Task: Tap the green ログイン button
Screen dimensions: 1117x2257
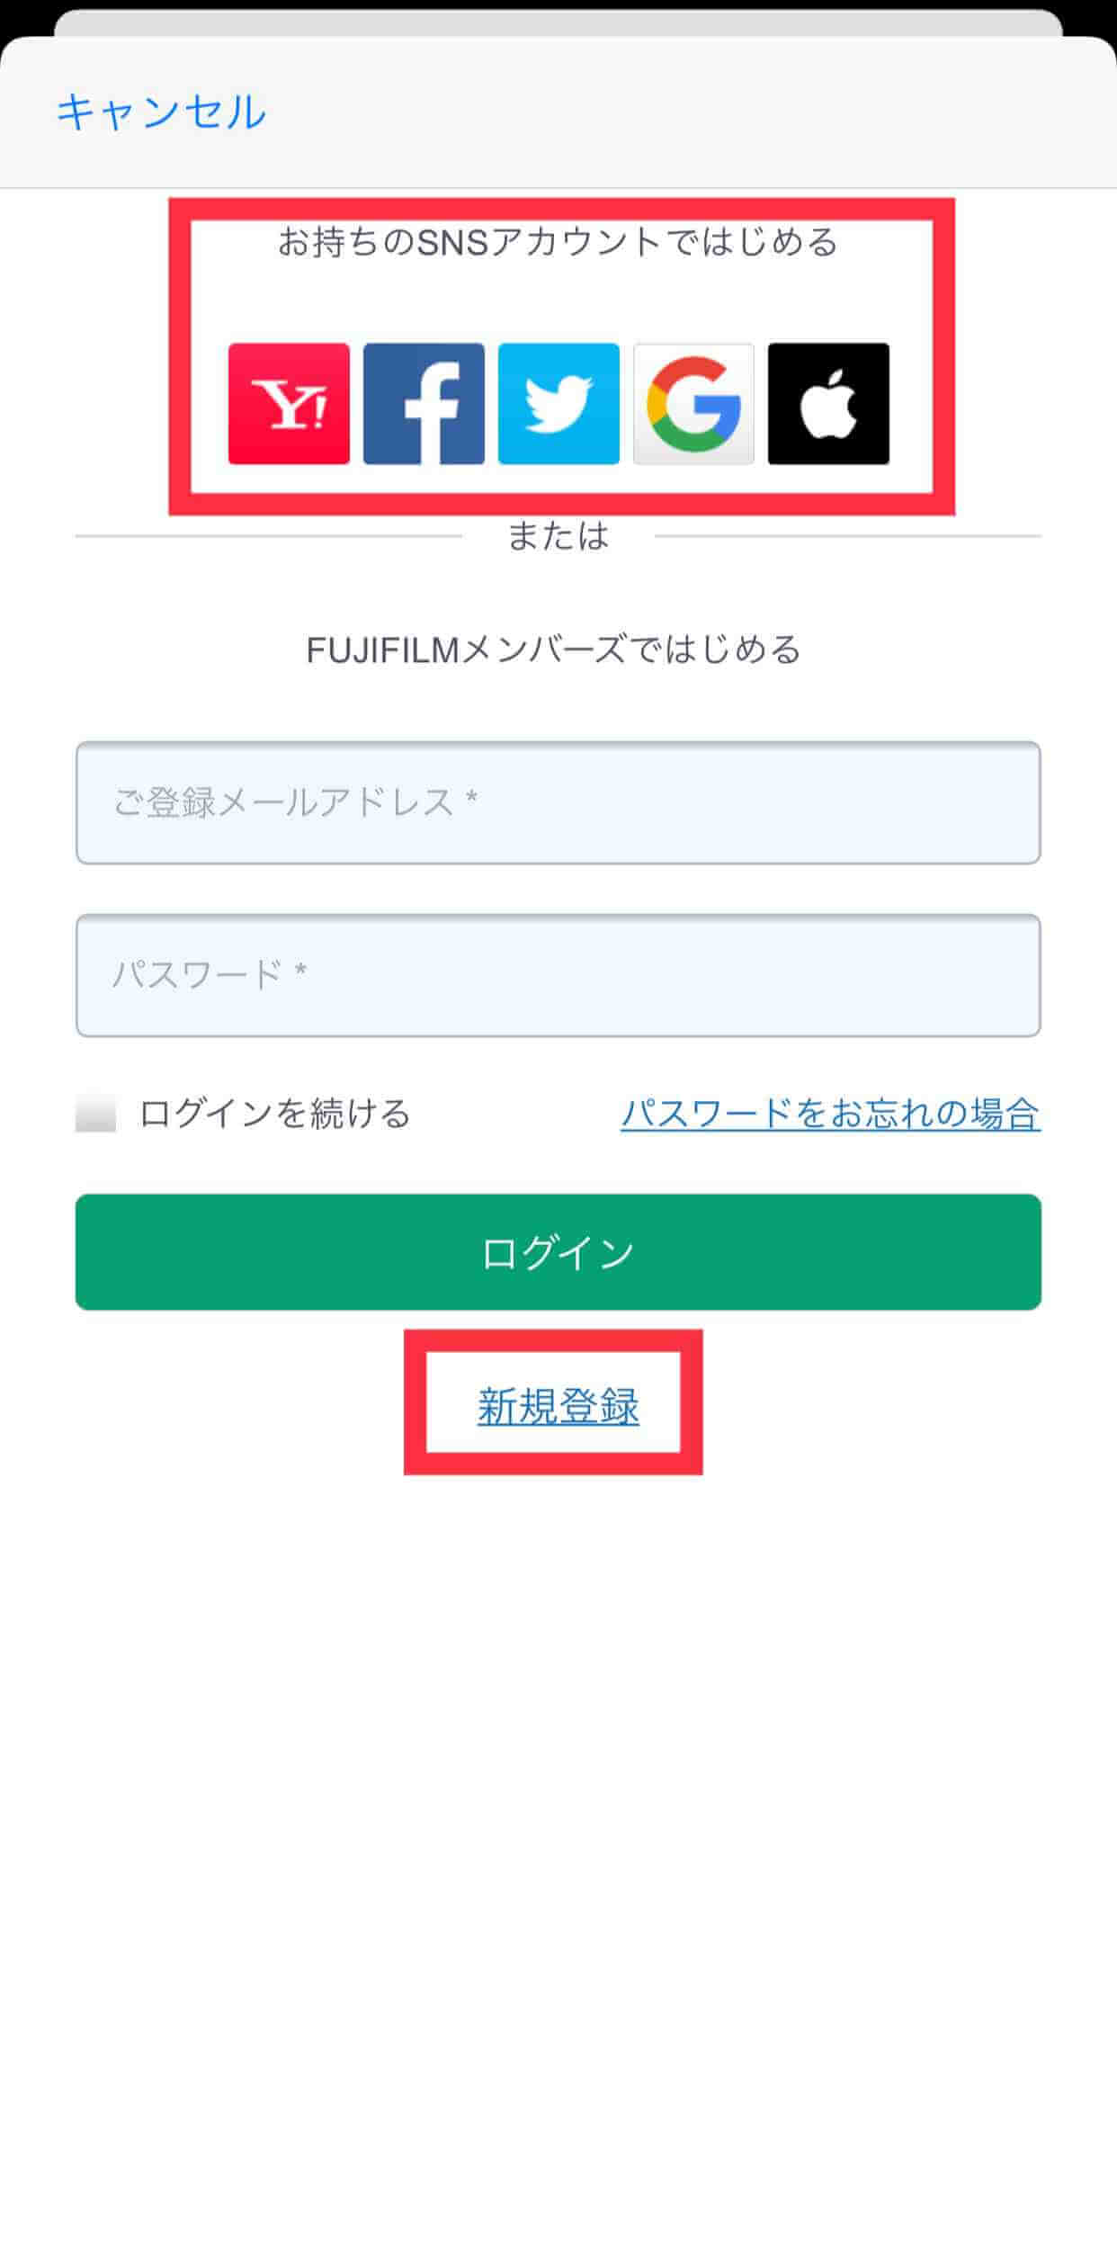Action: (x=558, y=1252)
